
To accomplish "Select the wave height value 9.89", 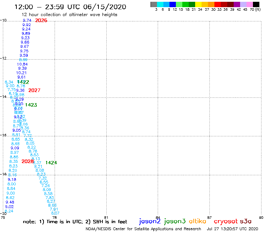I will point(26,34).
